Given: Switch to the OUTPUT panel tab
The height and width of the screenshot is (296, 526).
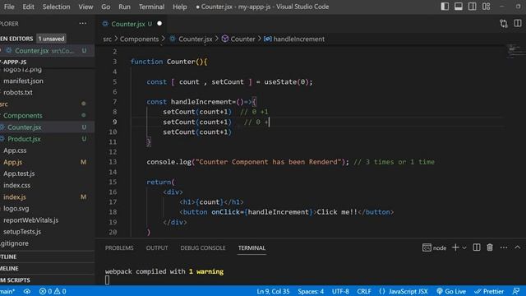Looking at the screenshot, I should (157, 248).
